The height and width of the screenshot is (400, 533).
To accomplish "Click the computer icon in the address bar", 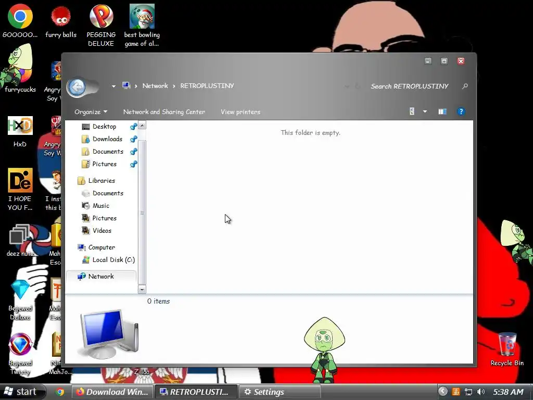I will pyautogui.click(x=126, y=85).
